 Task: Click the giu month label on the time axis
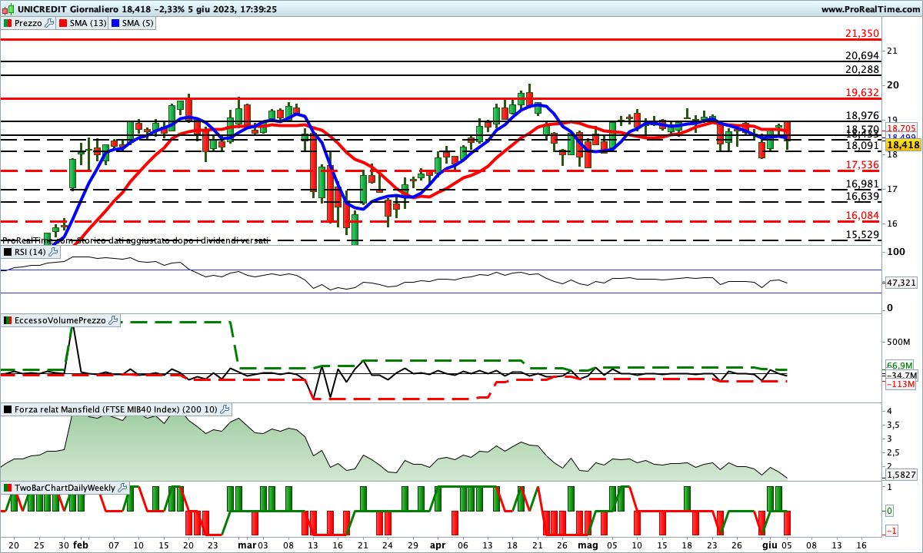coord(769,544)
